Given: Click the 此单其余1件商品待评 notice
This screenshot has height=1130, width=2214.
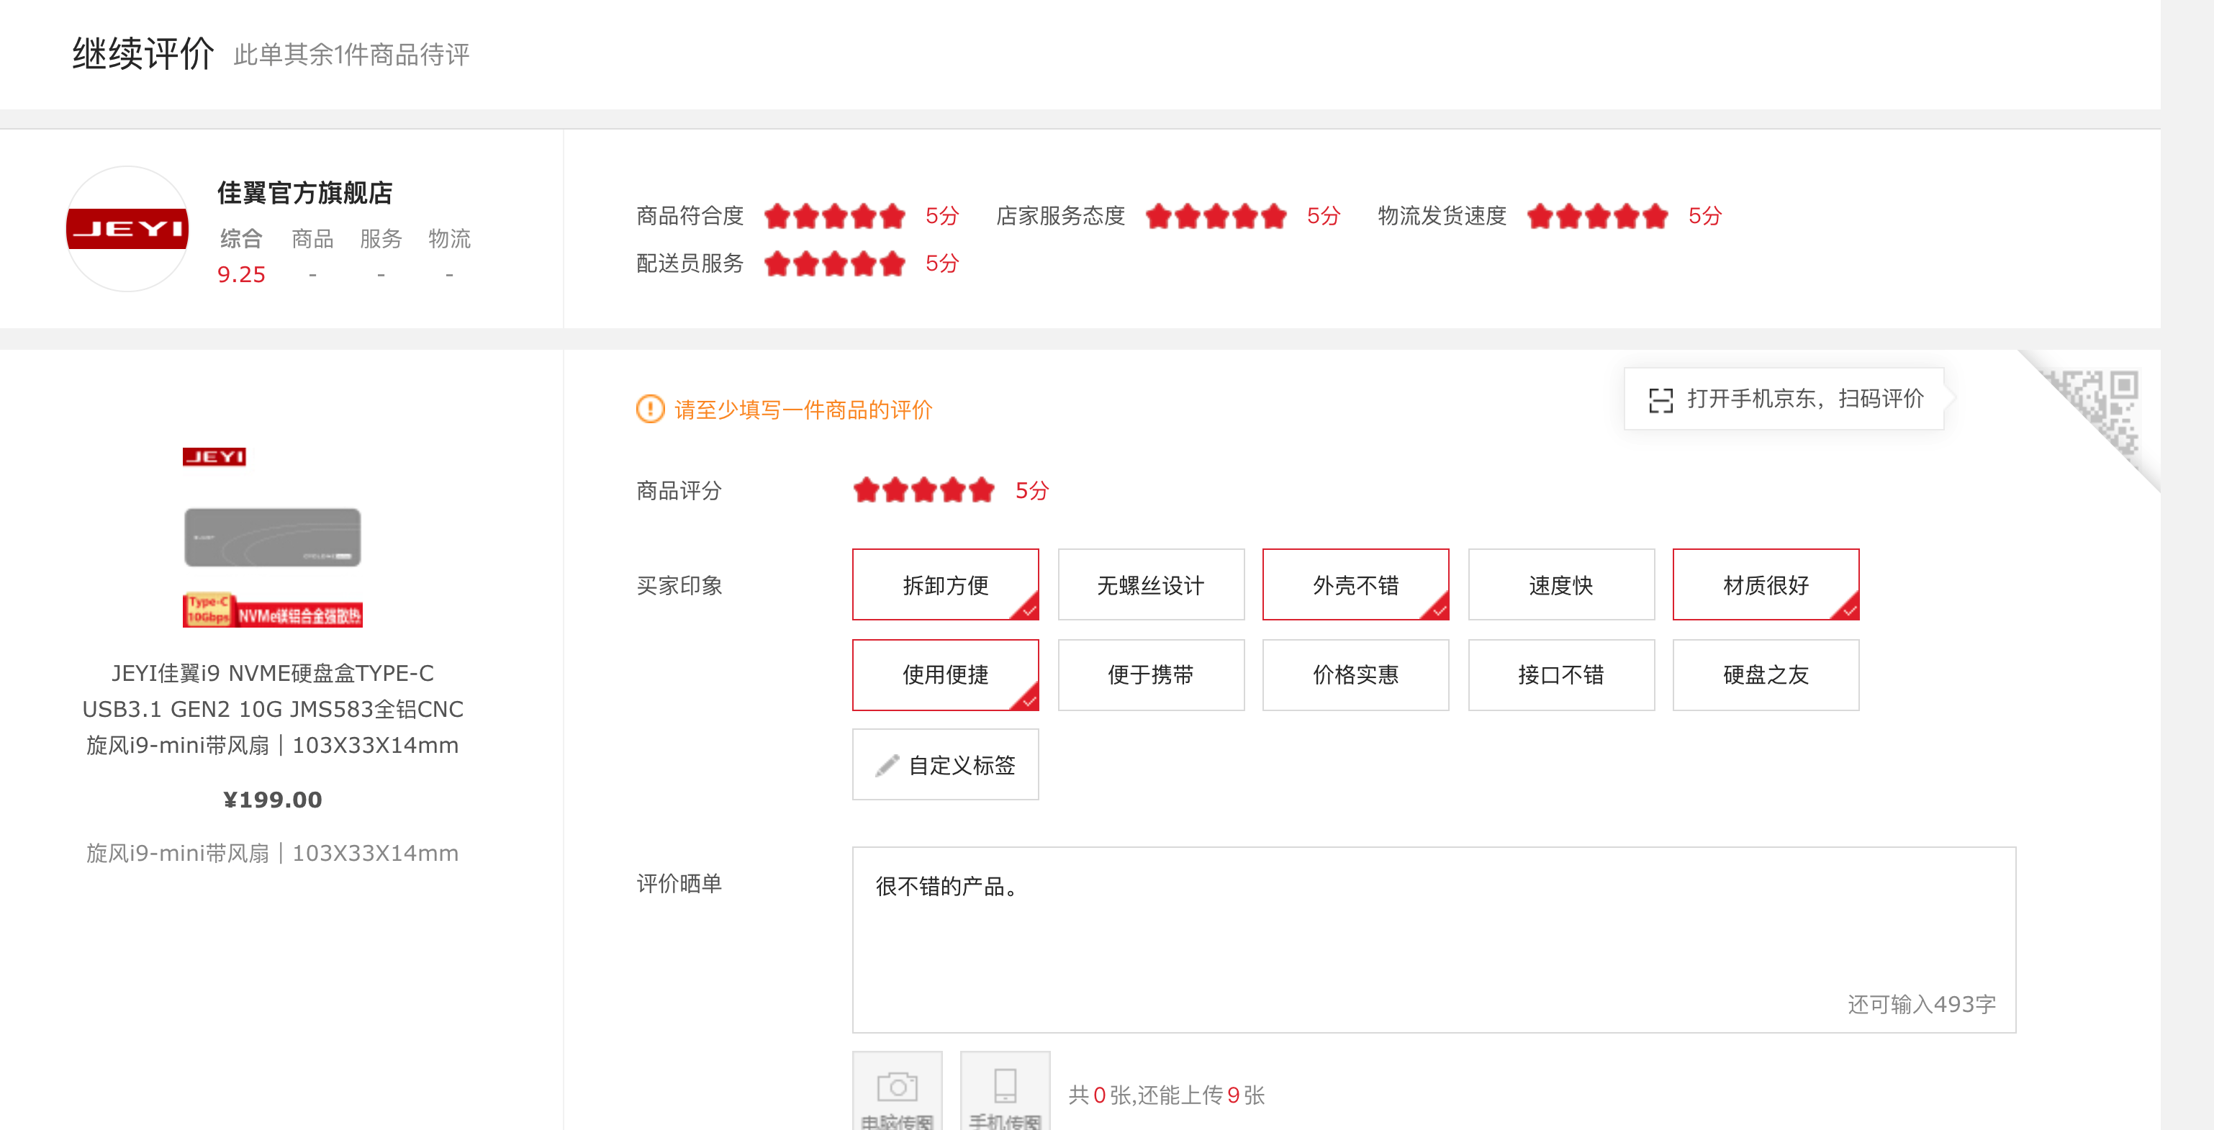Looking at the screenshot, I should click(351, 55).
